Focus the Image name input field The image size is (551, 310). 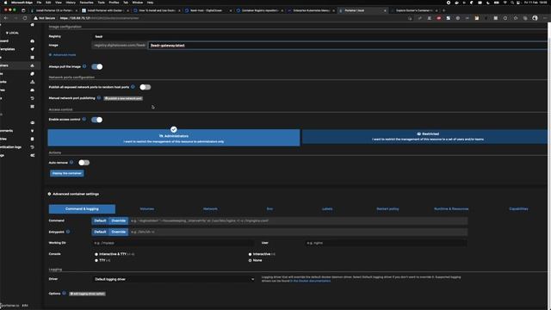tap(348, 46)
